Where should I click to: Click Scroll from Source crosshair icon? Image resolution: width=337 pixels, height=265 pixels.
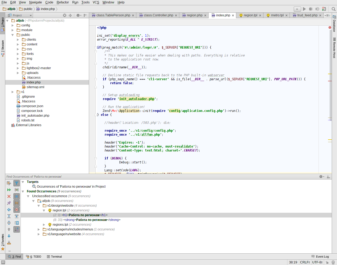65,15
